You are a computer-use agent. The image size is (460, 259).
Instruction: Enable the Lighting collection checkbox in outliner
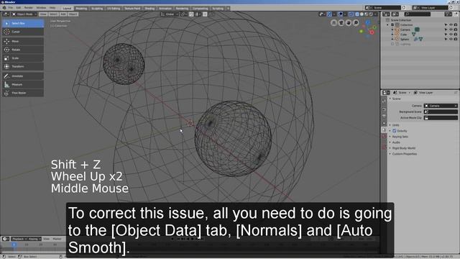(x=392, y=44)
